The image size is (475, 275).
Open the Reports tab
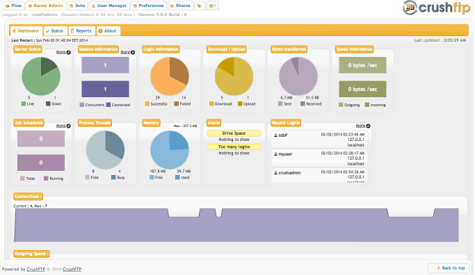[x=81, y=31]
